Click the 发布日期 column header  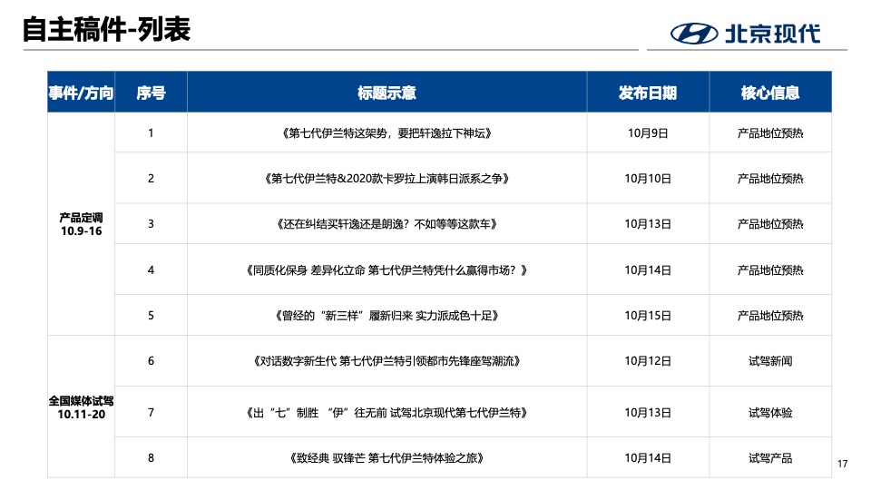[x=648, y=93]
